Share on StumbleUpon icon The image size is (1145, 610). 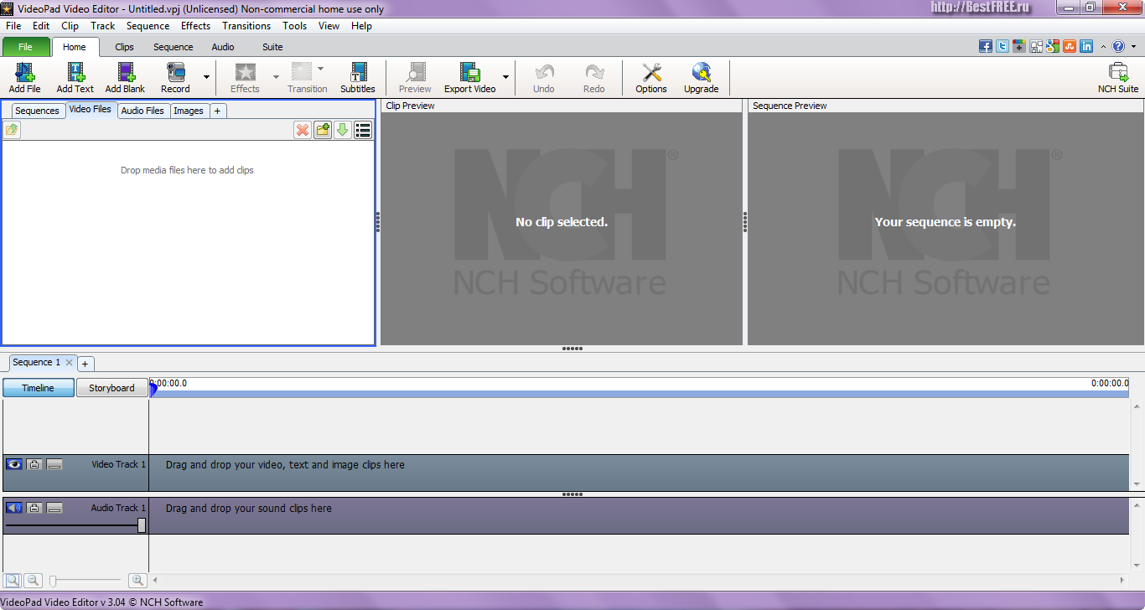(1070, 47)
